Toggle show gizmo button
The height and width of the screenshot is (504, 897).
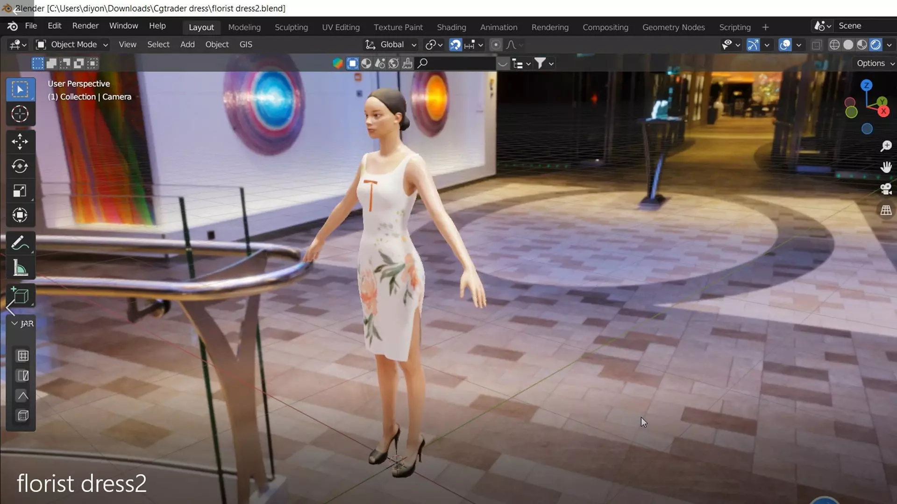point(753,45)
